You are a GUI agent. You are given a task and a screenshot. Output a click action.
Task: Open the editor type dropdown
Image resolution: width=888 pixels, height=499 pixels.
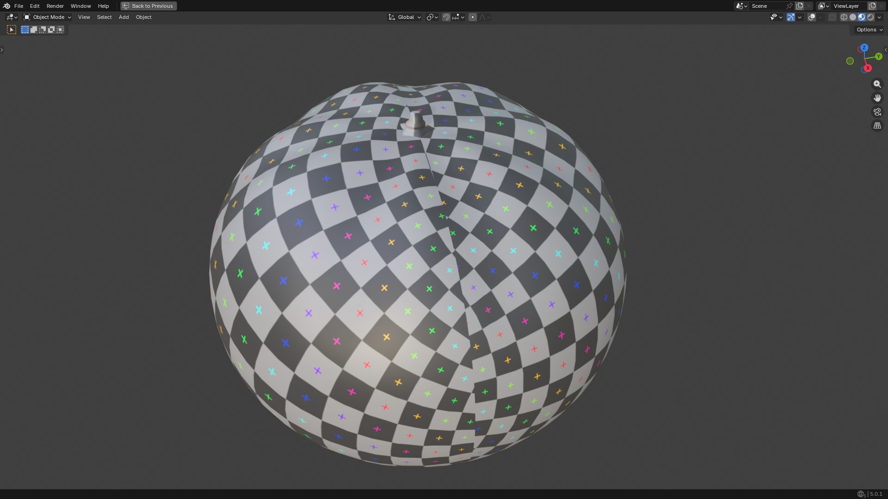12,17
